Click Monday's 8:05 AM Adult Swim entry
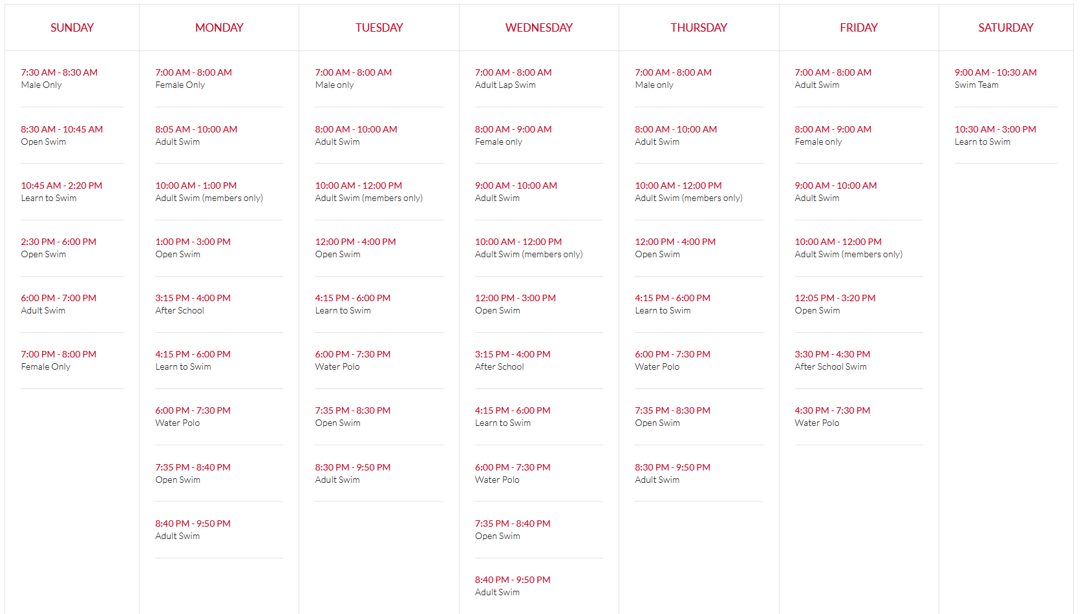 tap(196, 135)
